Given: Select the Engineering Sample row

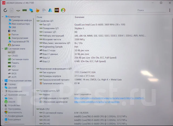Looking at the screenshot, I should (59, 47).
